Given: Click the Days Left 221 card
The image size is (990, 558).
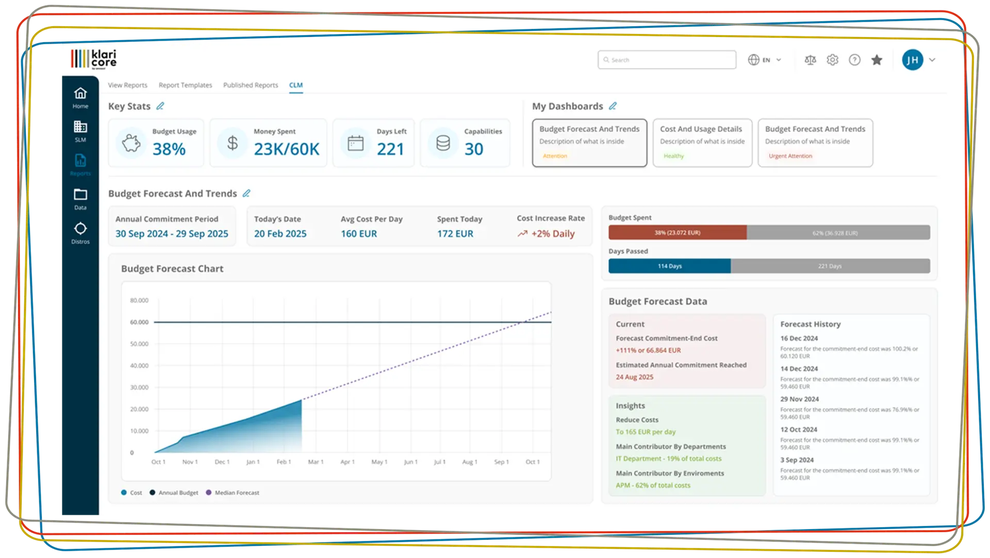Looking at the screenshot, I should click(x=373, y=143).
